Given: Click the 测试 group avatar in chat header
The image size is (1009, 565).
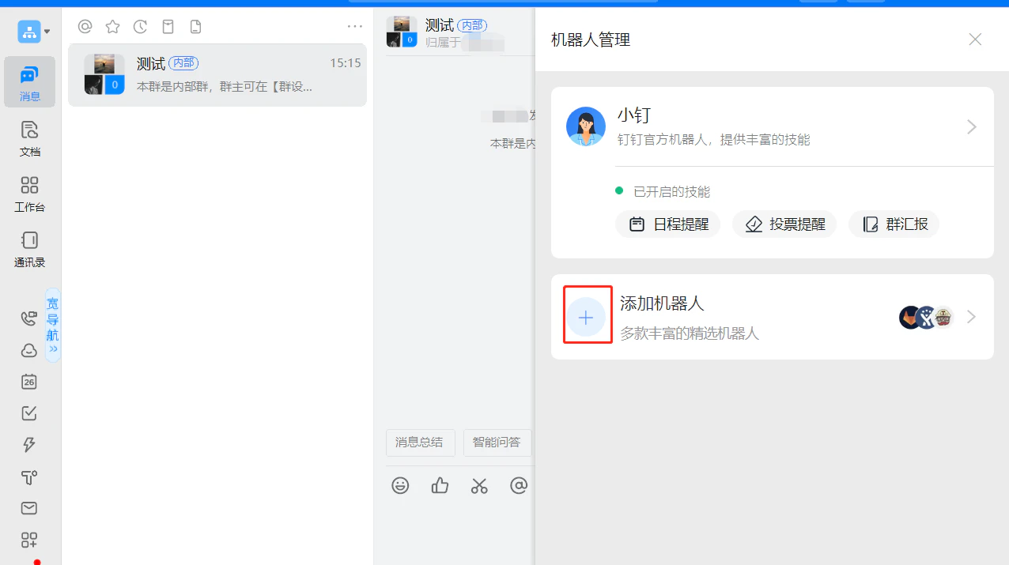Looking at the screenshot, I should (x=402, y=32).
